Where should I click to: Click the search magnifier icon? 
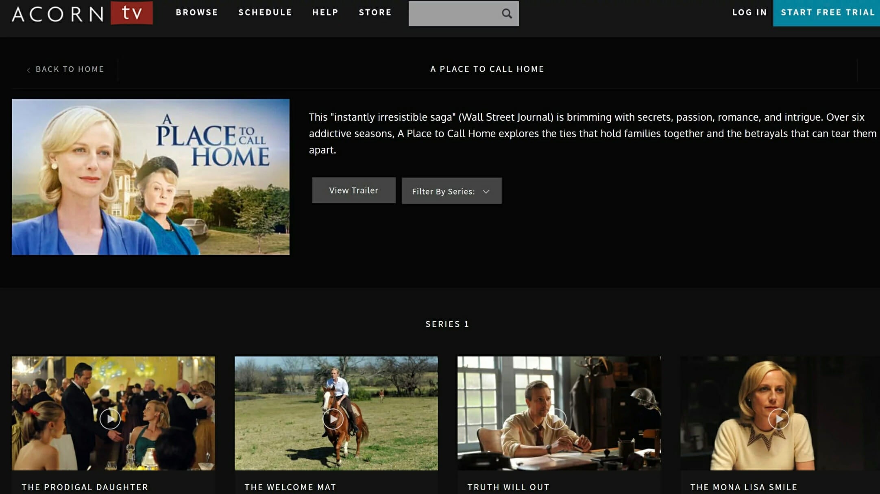(507, 13)
